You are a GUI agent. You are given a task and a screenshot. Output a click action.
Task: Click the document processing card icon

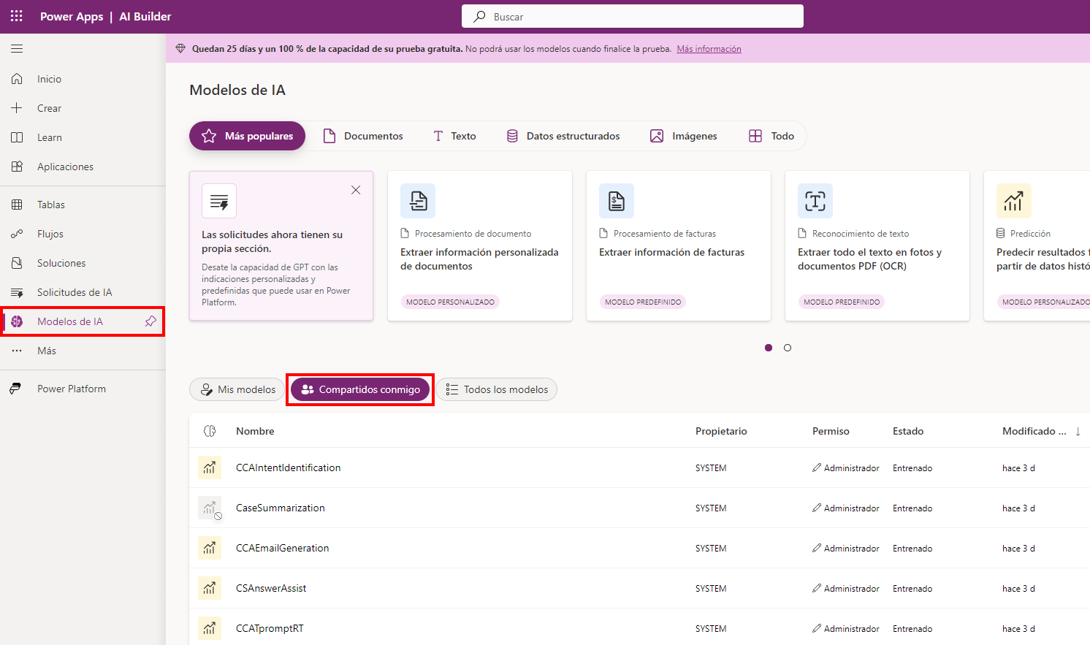(418, 201)
